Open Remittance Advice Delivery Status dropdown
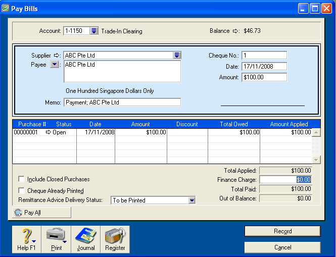Screen dimensions: 336x257 (x=192, y=200)
